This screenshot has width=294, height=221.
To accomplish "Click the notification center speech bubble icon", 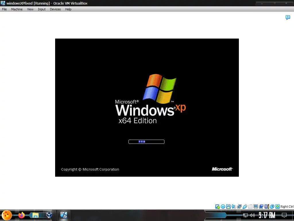I will [x=288, y=18].
